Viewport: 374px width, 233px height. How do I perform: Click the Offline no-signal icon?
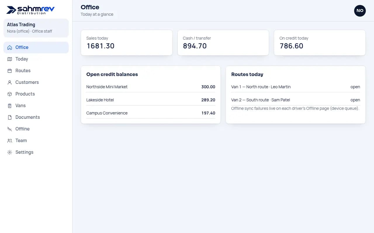pos(10,129)
